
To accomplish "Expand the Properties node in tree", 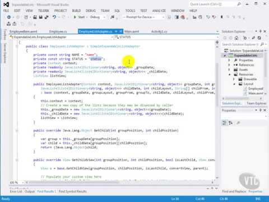I will pos(229,60).
